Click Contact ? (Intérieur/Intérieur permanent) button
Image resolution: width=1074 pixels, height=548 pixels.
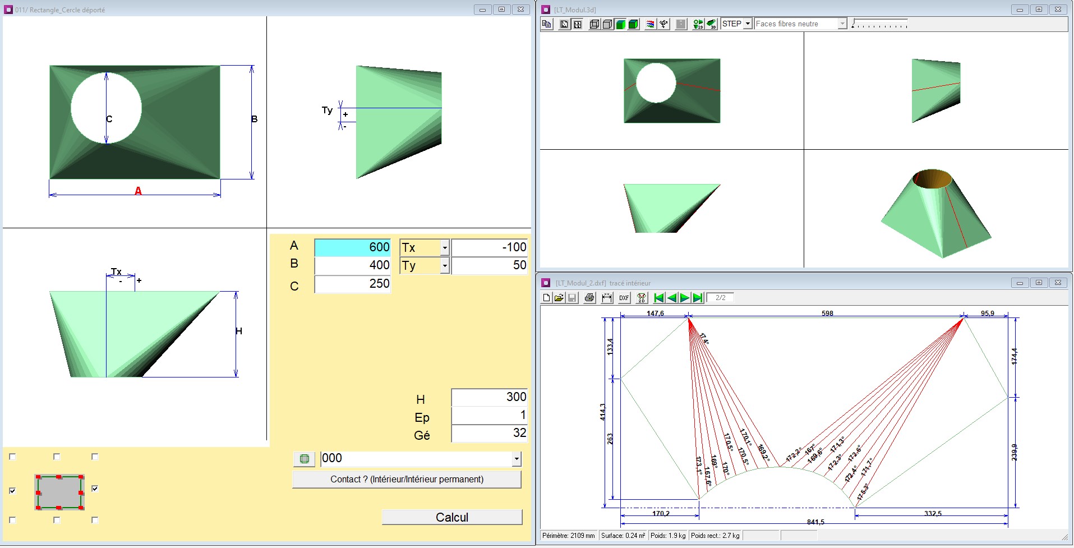407,480
